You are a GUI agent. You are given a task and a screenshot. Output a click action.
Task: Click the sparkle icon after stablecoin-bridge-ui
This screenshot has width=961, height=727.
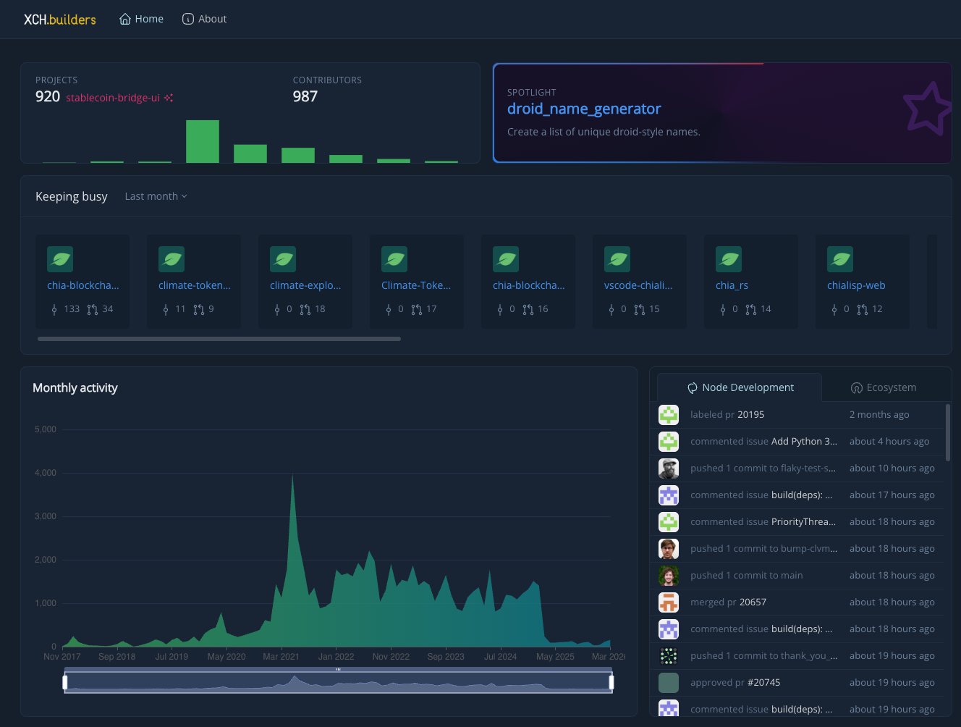pyautogui.click(x=169, y=98)
